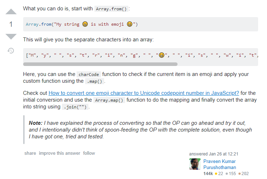Image resolution: width=267 pixels, height=179 pixels.
Task: Upvote this answer with the up arrow
Action: tap(11, 12)
